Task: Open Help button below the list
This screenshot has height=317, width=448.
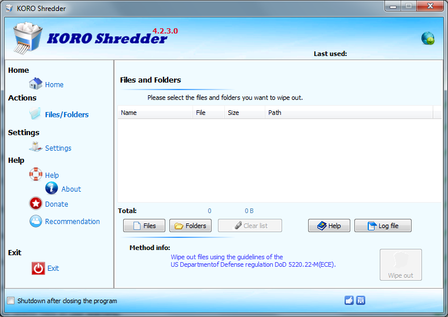Action: (x=329, y=226)
